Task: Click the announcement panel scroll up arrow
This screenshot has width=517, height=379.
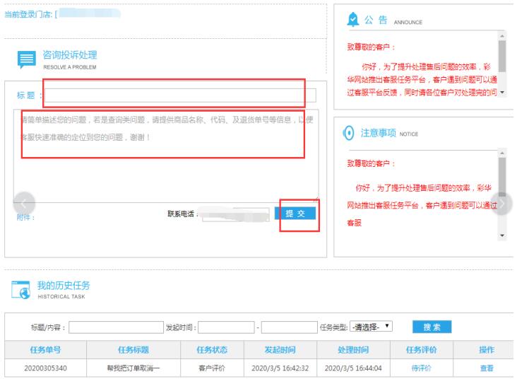Action: (x=502, y=35)
